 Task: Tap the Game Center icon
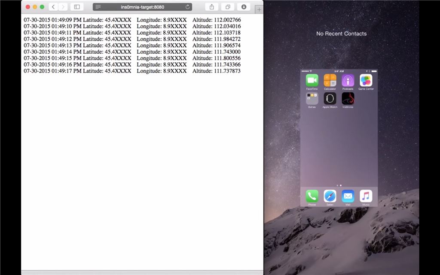pyautogui.click(x=366, y=80)
